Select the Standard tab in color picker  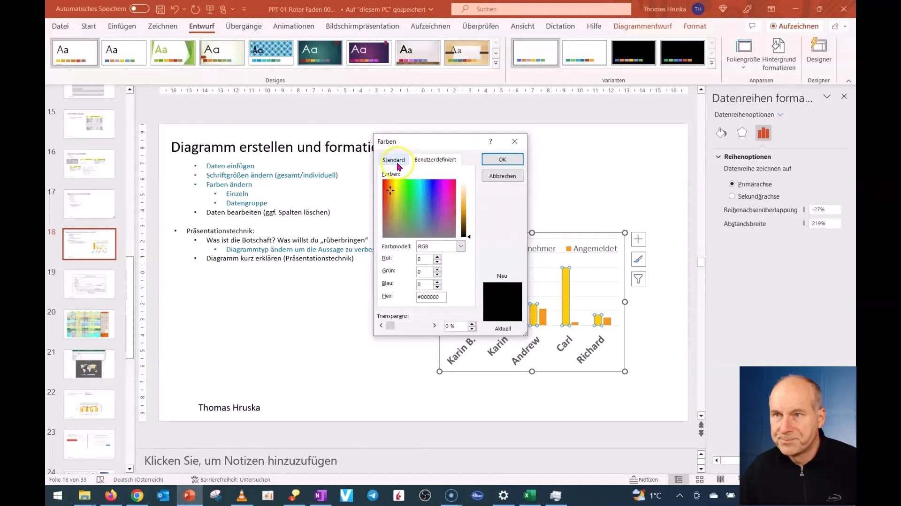[x=394, y=159]
